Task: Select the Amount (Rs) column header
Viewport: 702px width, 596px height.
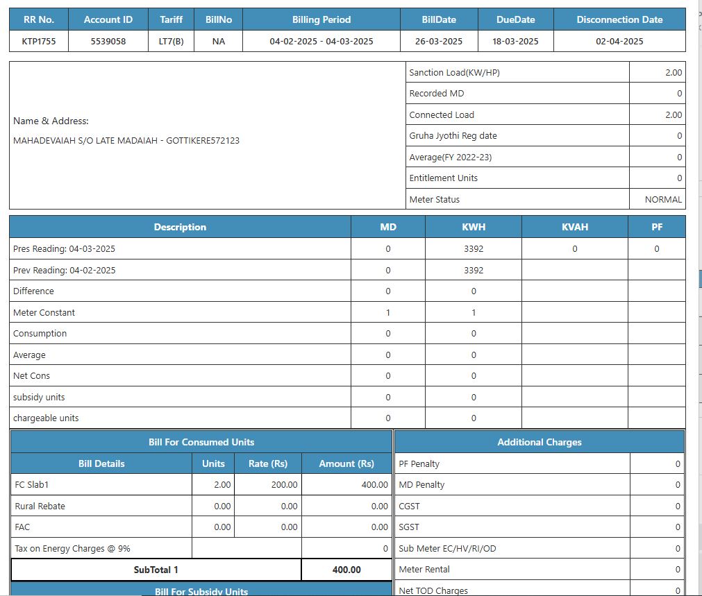Action: point(346,463)
